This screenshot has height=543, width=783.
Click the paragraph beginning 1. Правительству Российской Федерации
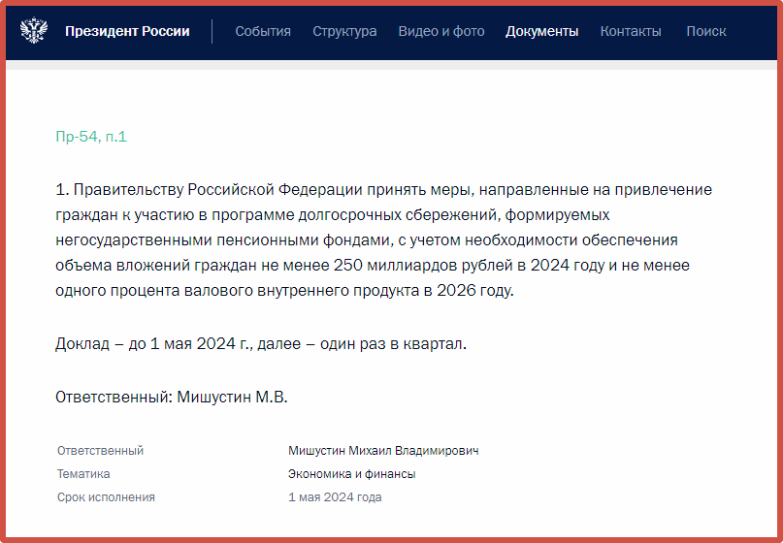coord(383,240)
